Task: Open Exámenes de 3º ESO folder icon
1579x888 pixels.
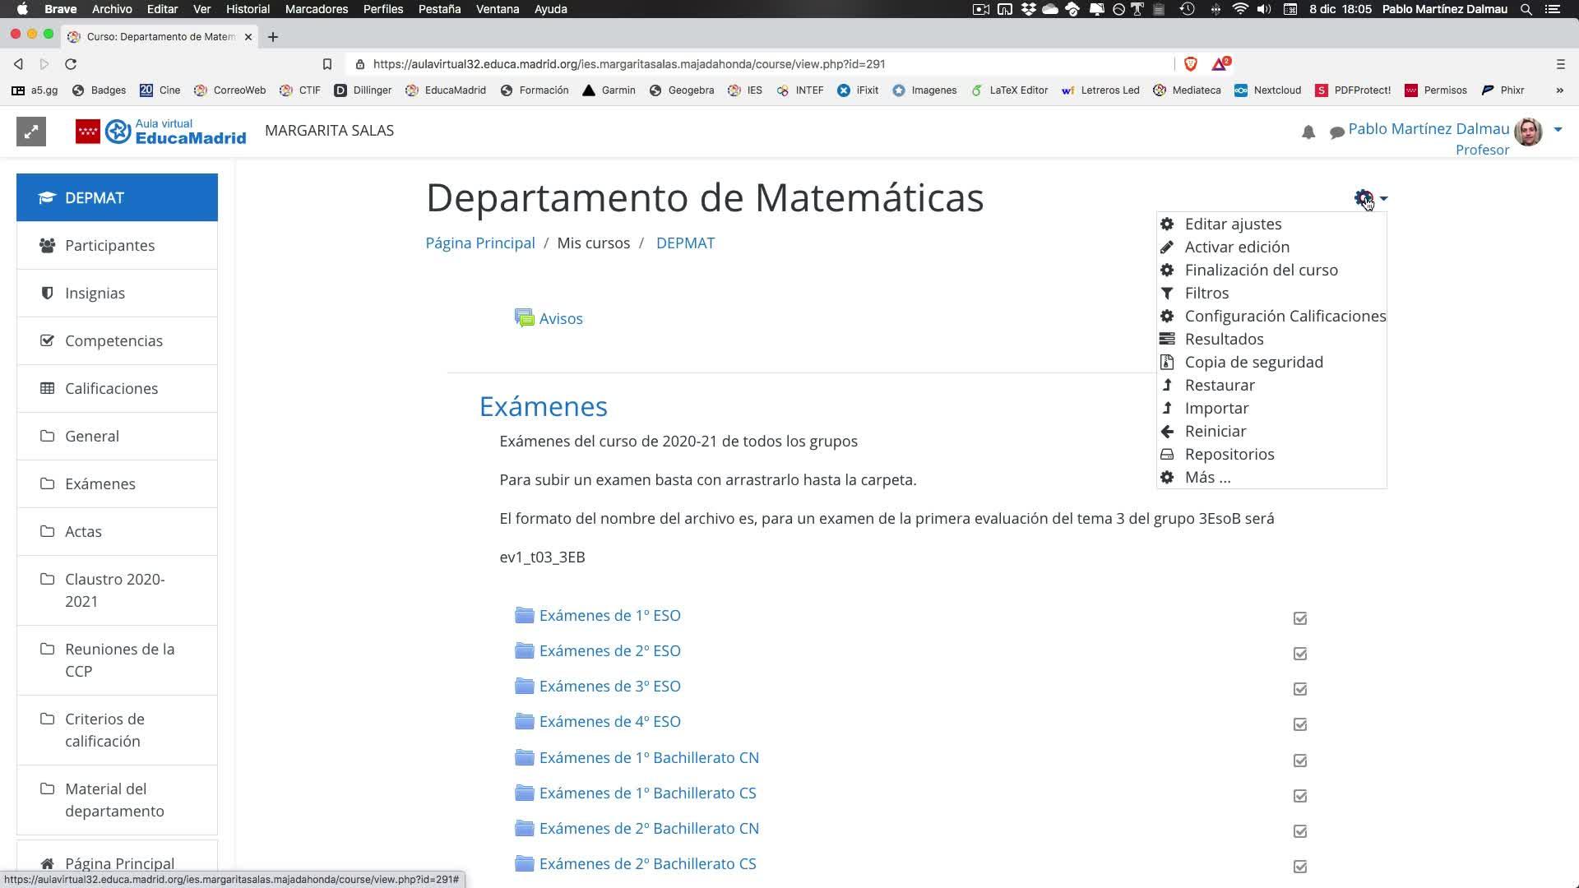Action: (524, 686)
